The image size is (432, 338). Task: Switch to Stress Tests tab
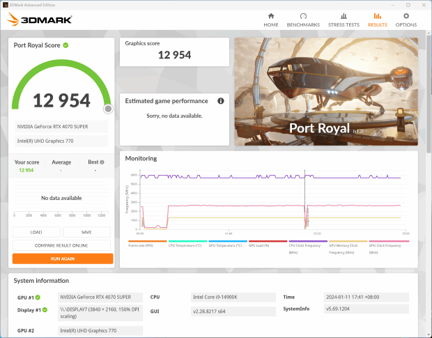[x=344, y=20]
